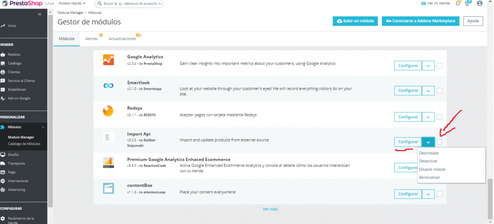The width and height of the screenshot is (494, 224).
Task: Tick the Google Analytics module checkbox
Action: tap(440, 65)
